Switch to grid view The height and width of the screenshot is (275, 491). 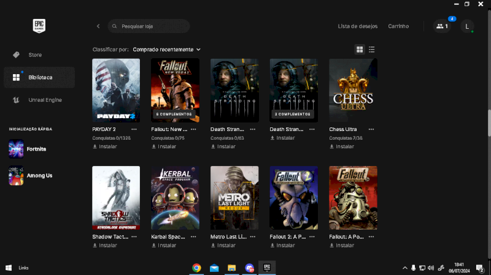(x=360, y=50)
